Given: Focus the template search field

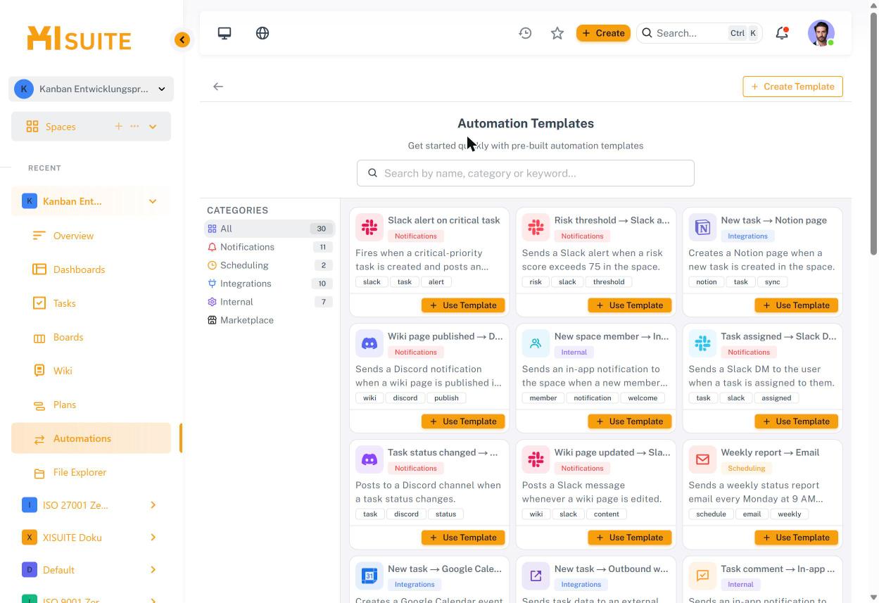Looking at the screenshot, I should pos(526,173).
